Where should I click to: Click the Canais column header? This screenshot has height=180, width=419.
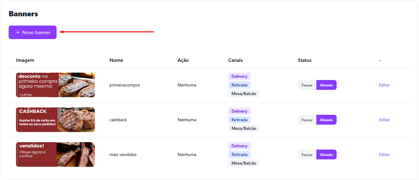coord(235,60)
